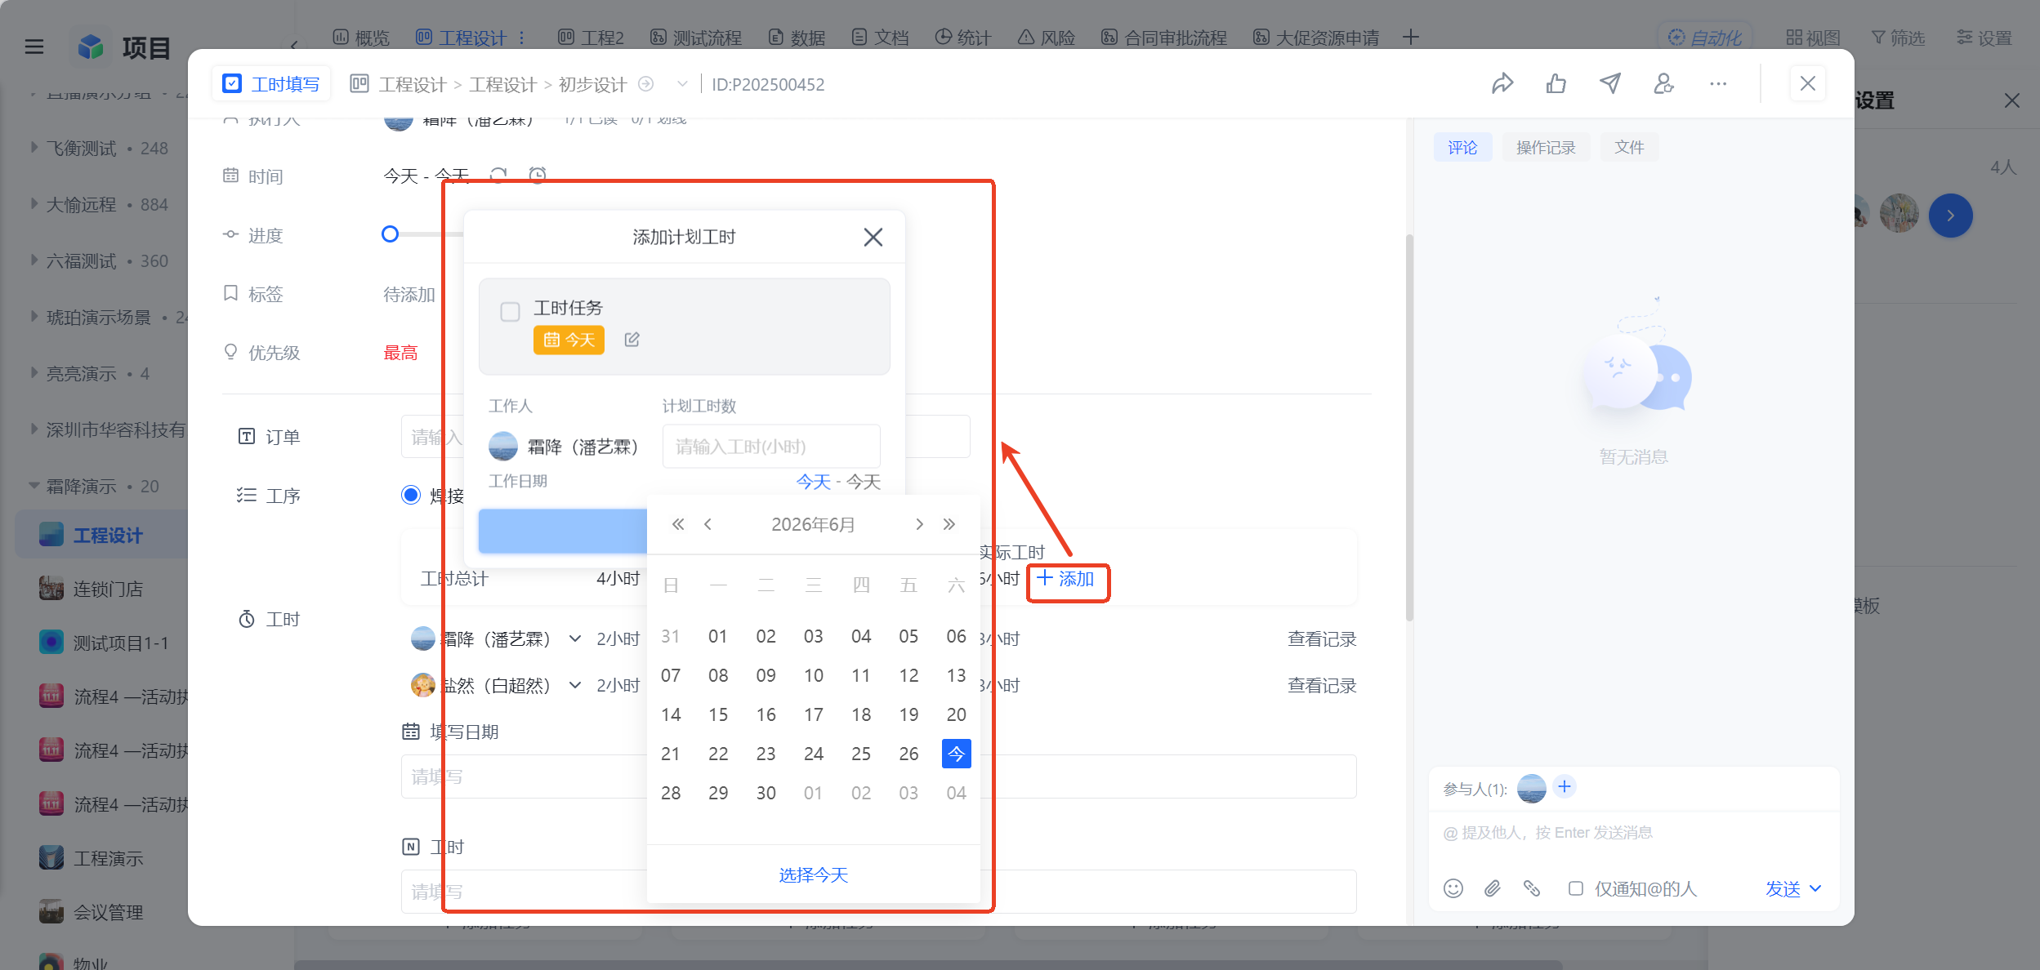
Task: Click the link insert icon in comment bar
Action: 1532,888
